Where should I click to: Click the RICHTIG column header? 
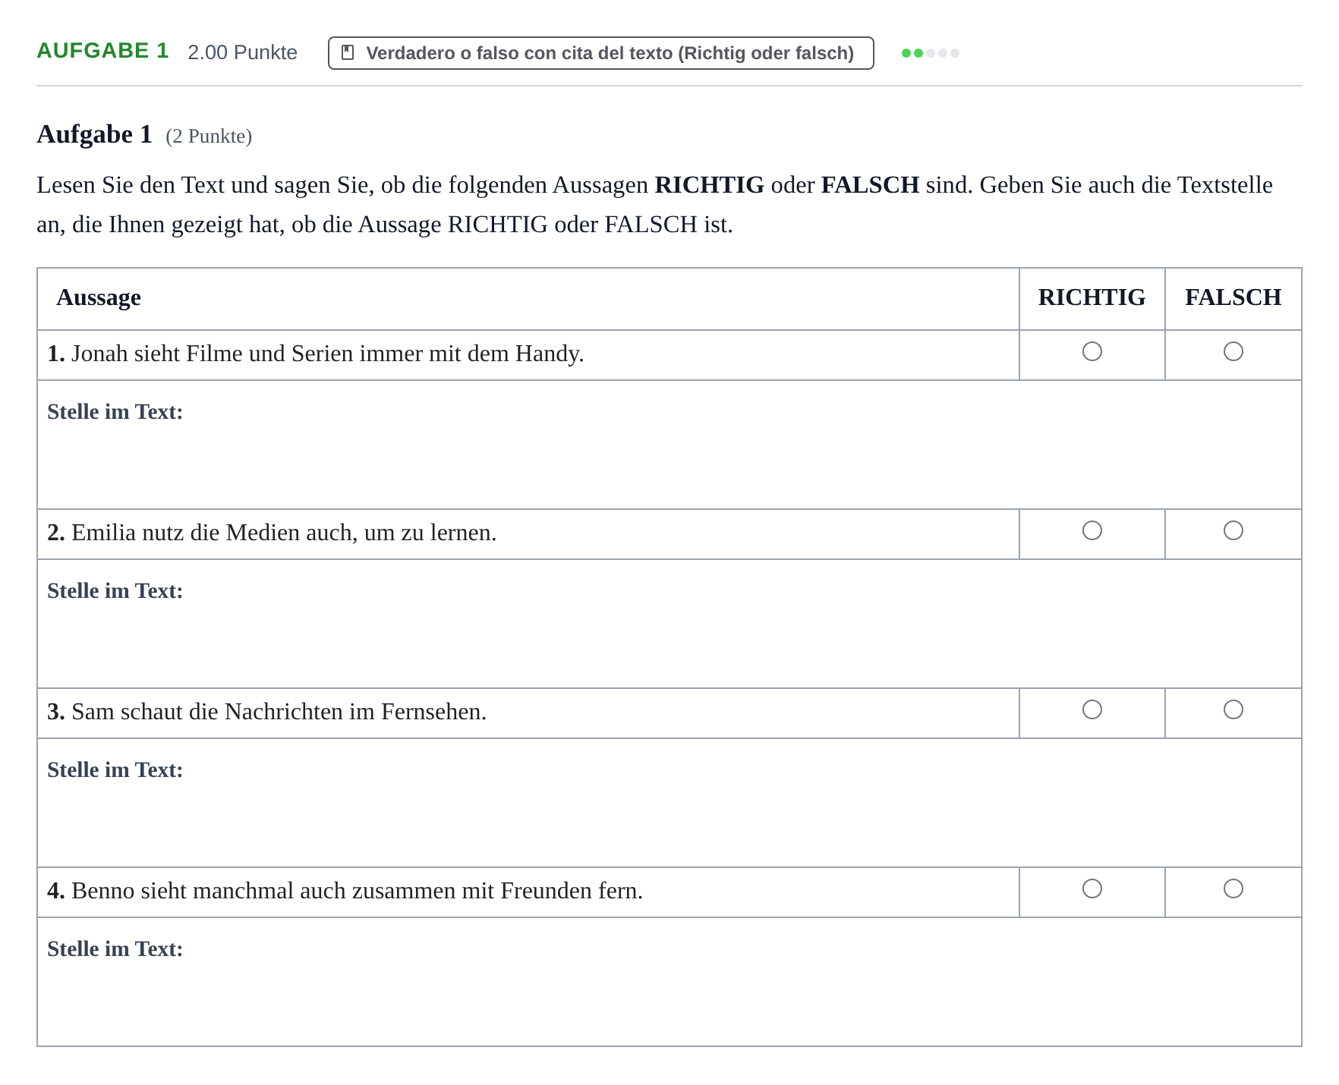click(x=1092, y=297)
